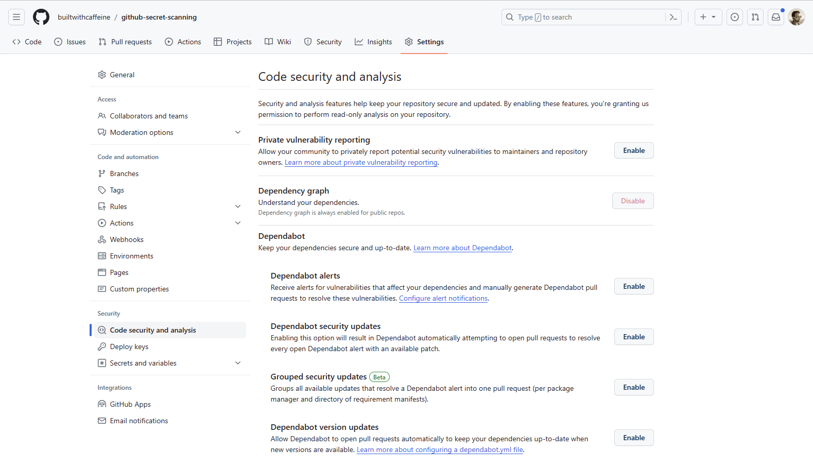Click the Custom properties icon
Image resolution: width=813 pixels, height=468 pixels.
pyautogui.click(x=102, y=289)
